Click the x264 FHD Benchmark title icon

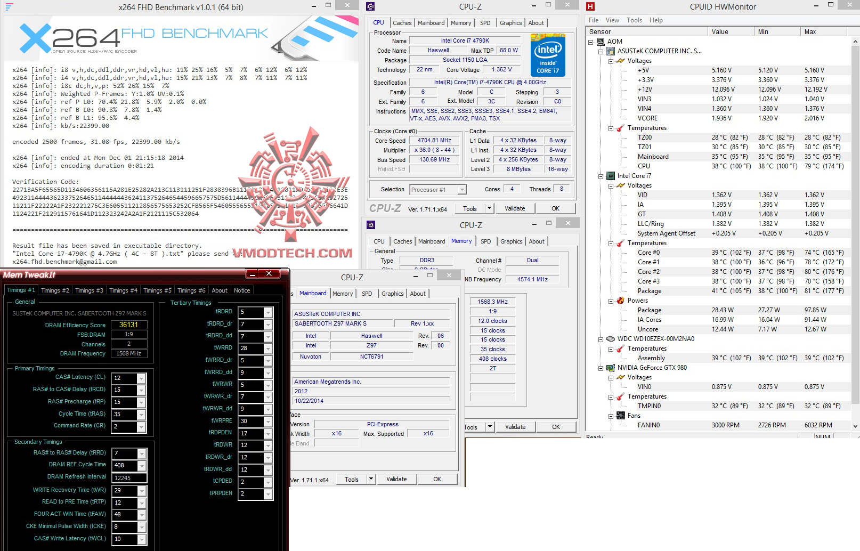pos(10,7)
